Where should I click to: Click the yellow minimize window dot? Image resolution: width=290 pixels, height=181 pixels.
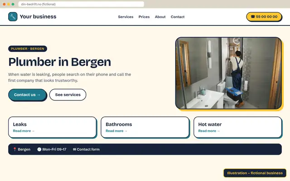click(9, 4)
